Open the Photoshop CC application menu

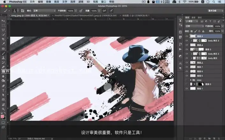click(x=18, y=2)
